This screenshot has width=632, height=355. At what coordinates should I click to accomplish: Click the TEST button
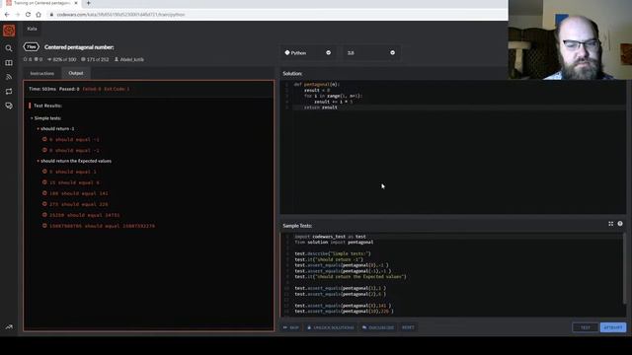tap(586, 327)
